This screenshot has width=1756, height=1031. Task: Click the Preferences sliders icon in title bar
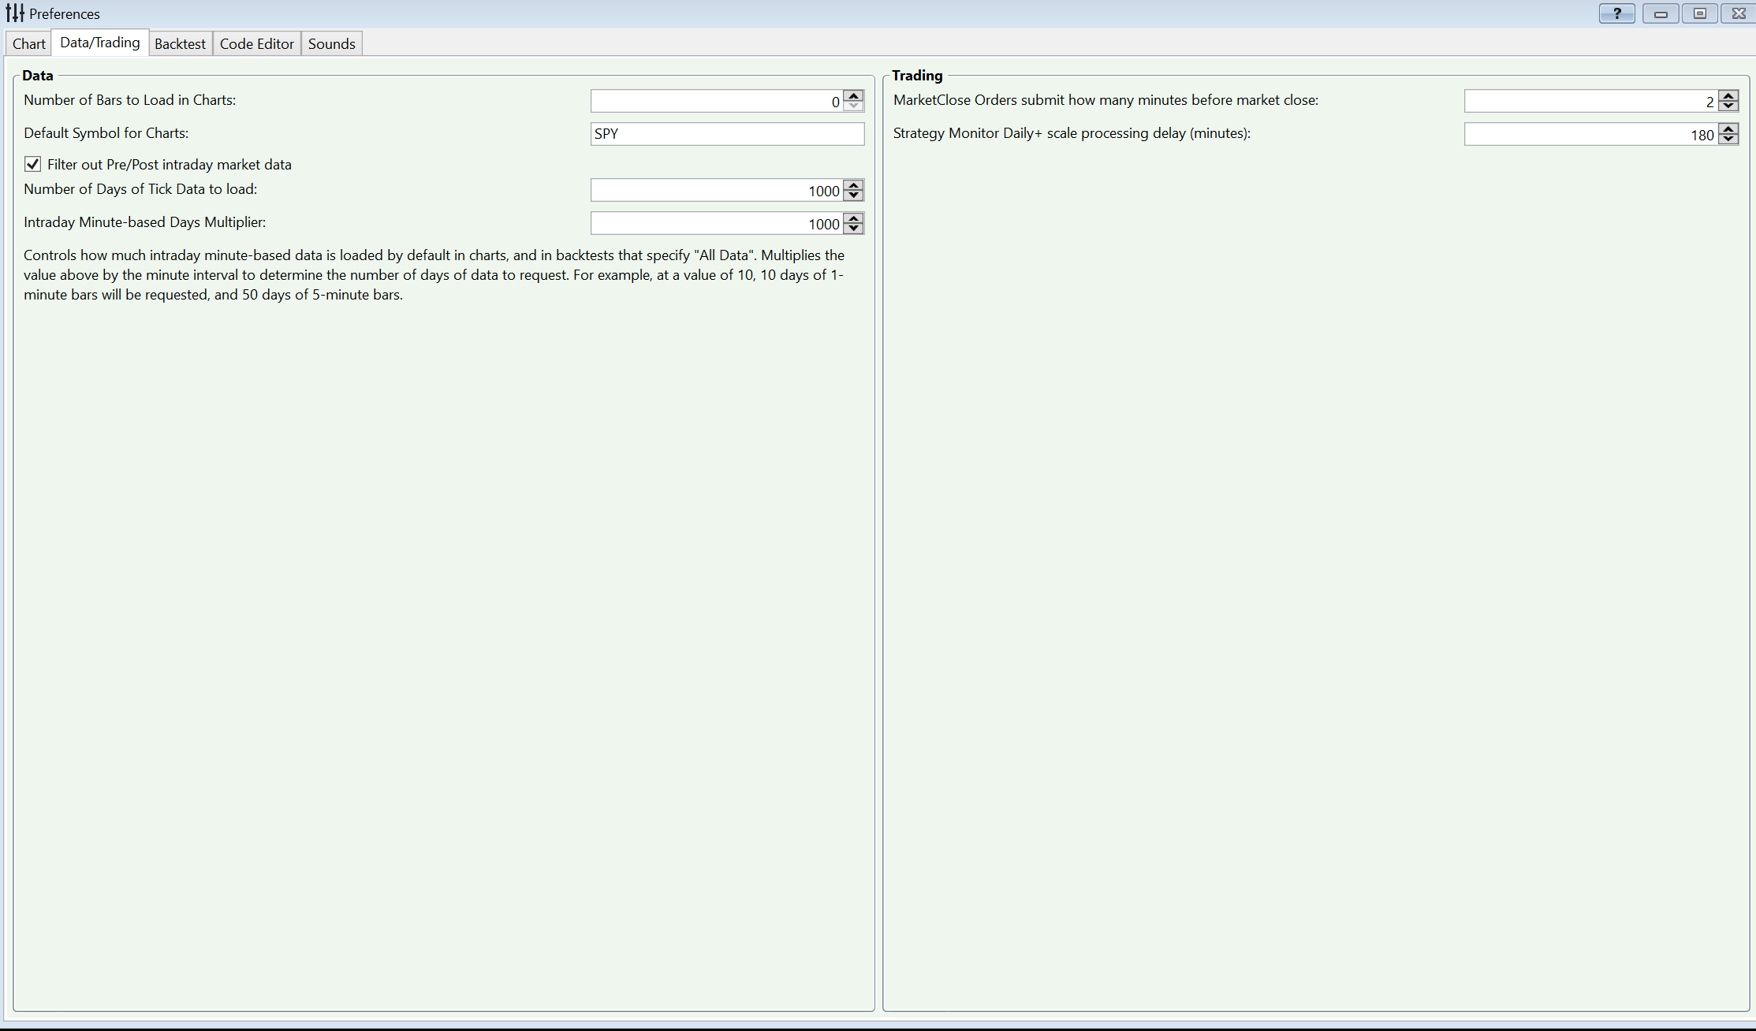[x=15, y=13]
